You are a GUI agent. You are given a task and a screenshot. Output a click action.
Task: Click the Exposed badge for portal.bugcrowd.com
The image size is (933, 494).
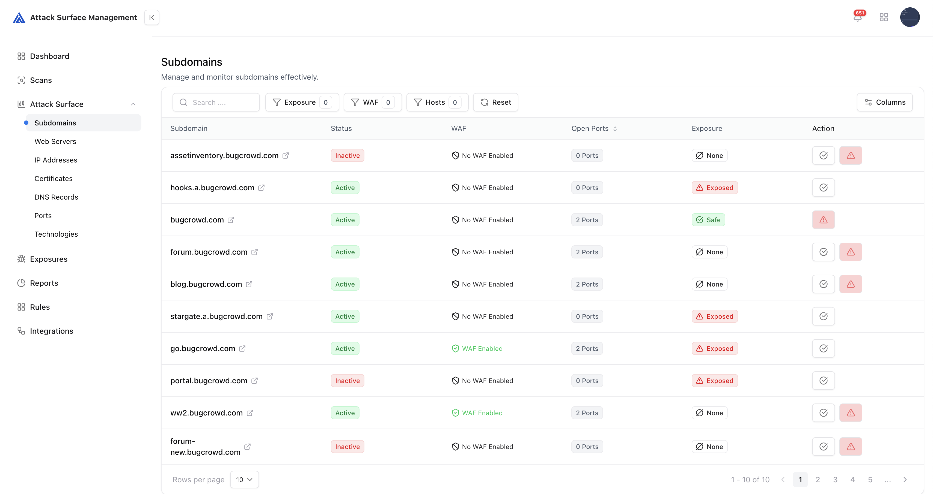click(x=714, y=380)
